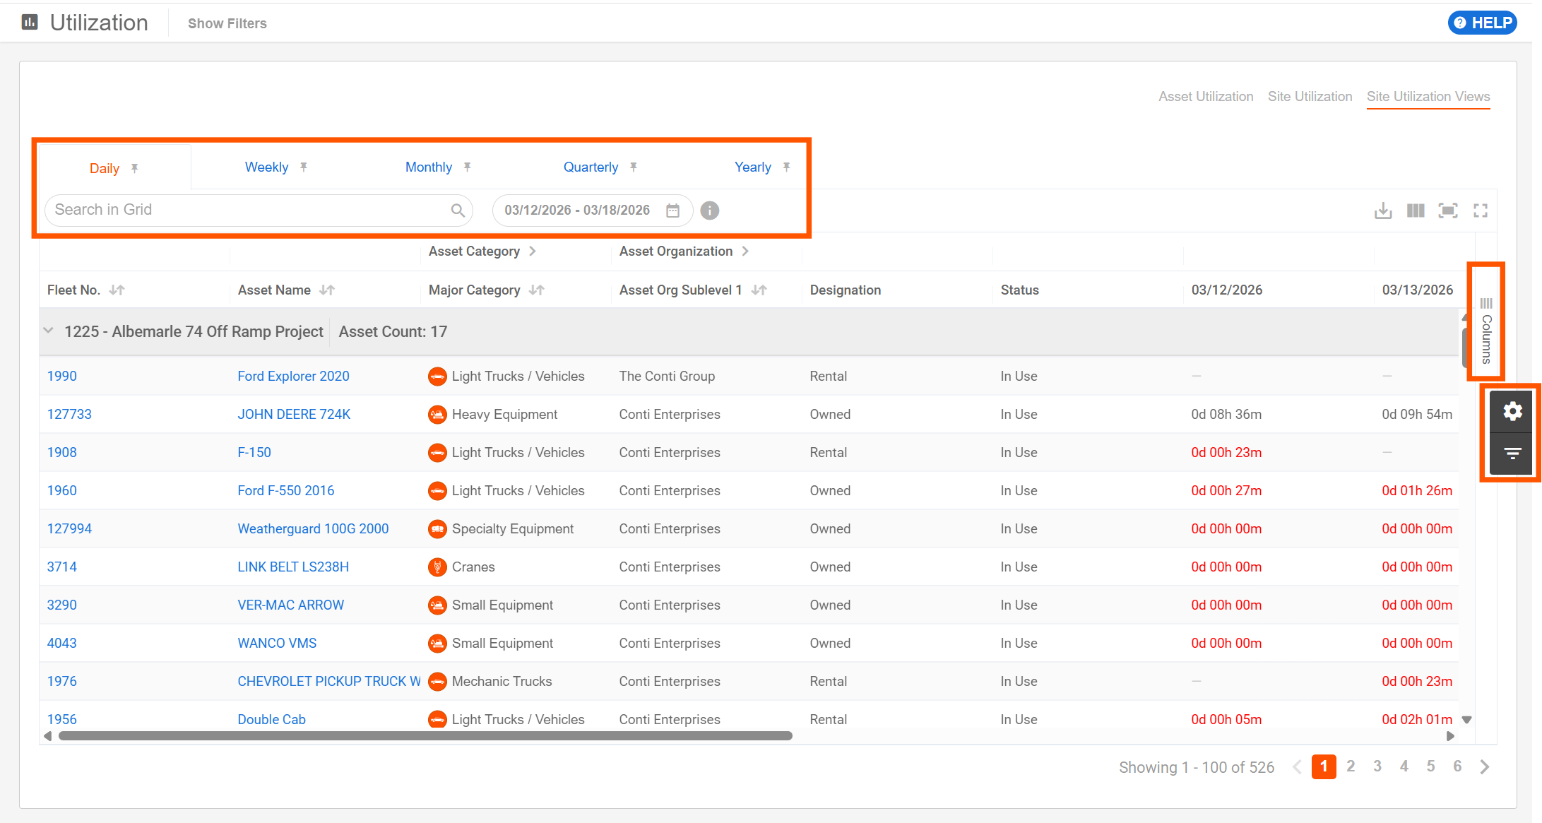Screen dimensions: 1542x823
Task: Expand the Asset Organization column group
Action: point(745,251)
